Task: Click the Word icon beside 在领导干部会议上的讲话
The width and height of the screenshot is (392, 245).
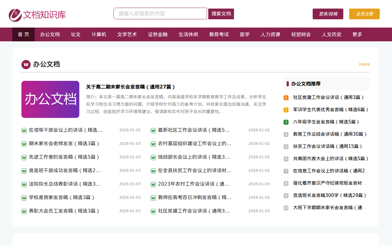Action: pos(24,130)
